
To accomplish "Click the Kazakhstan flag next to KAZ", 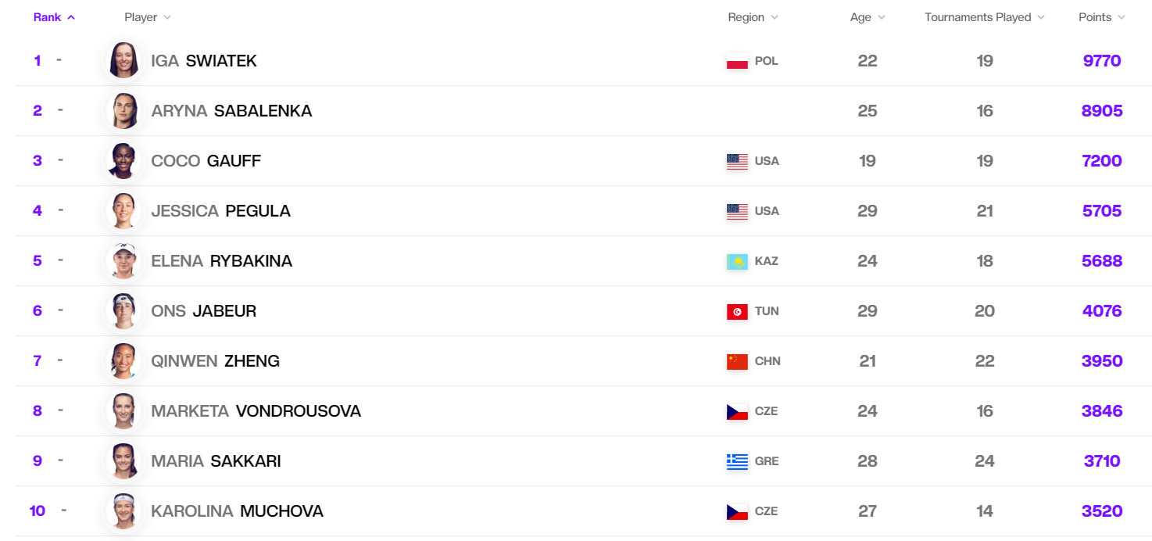I will (x=737, y=261).
